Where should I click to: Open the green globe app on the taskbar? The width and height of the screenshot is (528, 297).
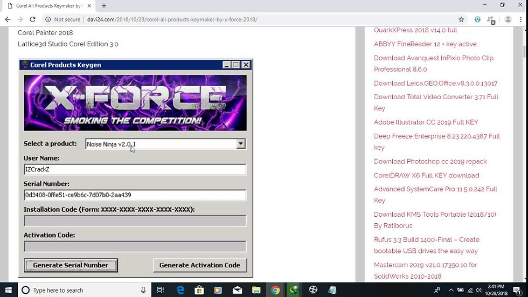point(294,290)
